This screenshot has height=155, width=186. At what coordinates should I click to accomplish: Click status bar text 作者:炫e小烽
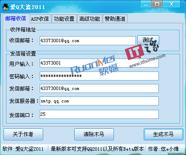(164, 149)
